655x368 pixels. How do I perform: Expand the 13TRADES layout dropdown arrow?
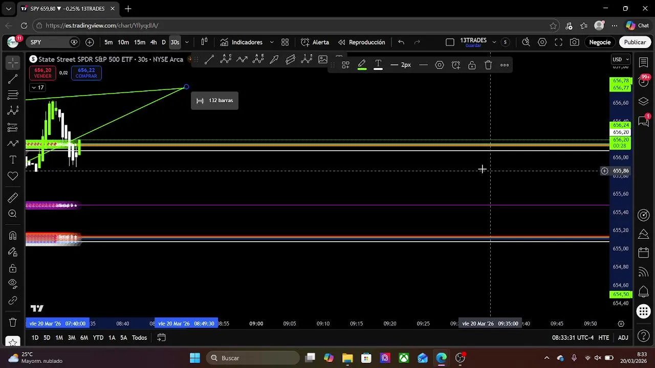[x=494, y=42]
